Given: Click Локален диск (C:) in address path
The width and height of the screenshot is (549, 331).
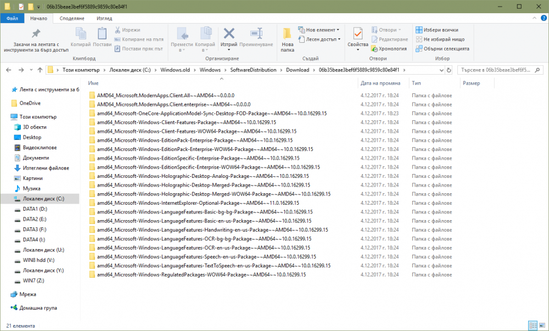Looking at the screenshot, I should coord(130,70).
